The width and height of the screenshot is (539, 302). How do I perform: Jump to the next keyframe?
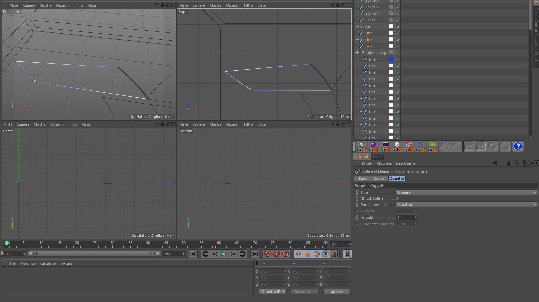242,254
